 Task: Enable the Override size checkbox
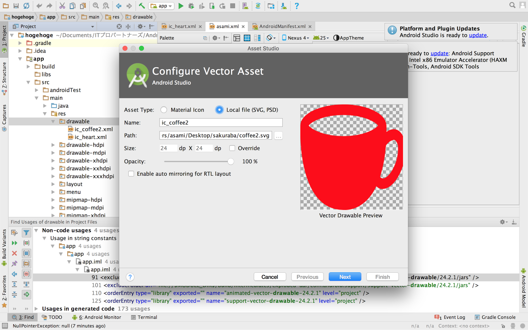(x=232, y=148)
